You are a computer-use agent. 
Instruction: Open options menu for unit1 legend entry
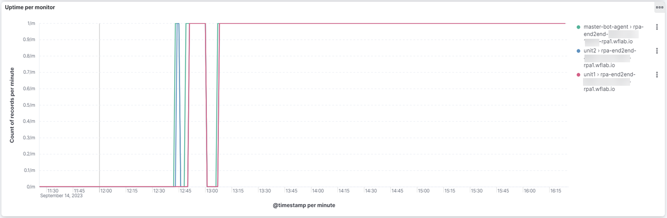coord(657,75)
